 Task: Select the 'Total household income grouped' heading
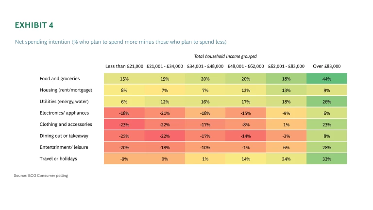pyautogui.click(x=225, y=56)
